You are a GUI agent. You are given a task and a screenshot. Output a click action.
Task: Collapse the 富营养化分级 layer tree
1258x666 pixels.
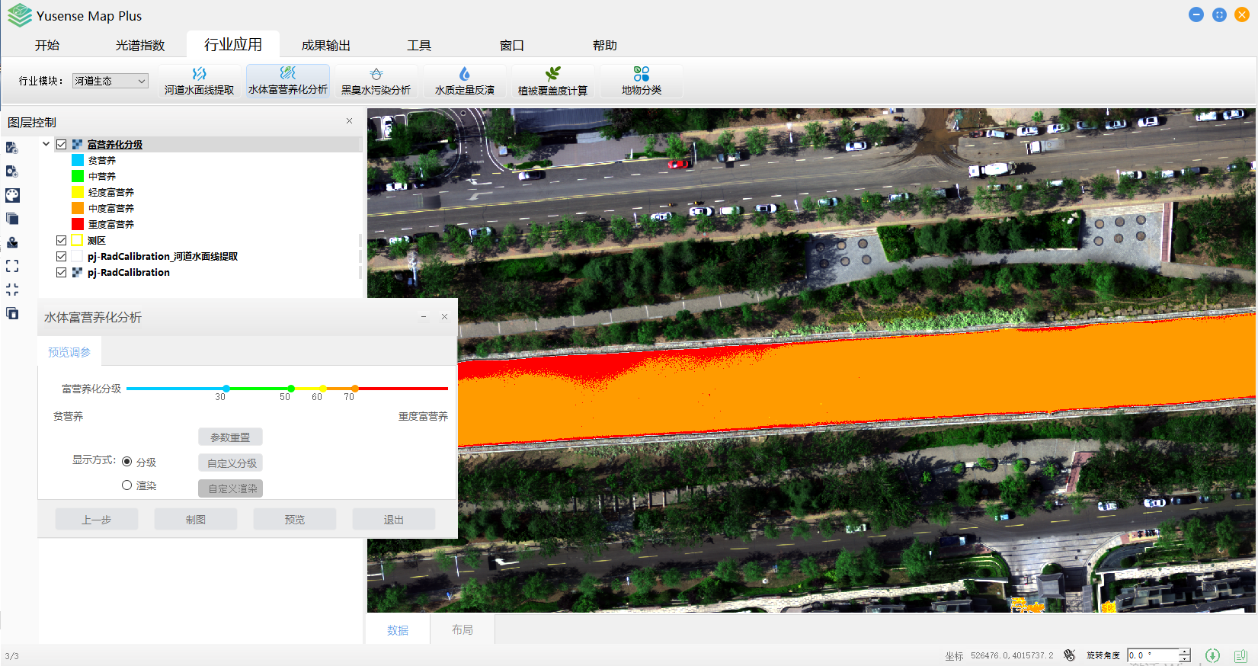point(46,144)
